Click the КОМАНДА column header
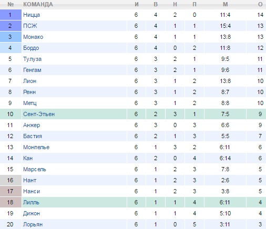The image size is (266, 229). coord(38,4)
